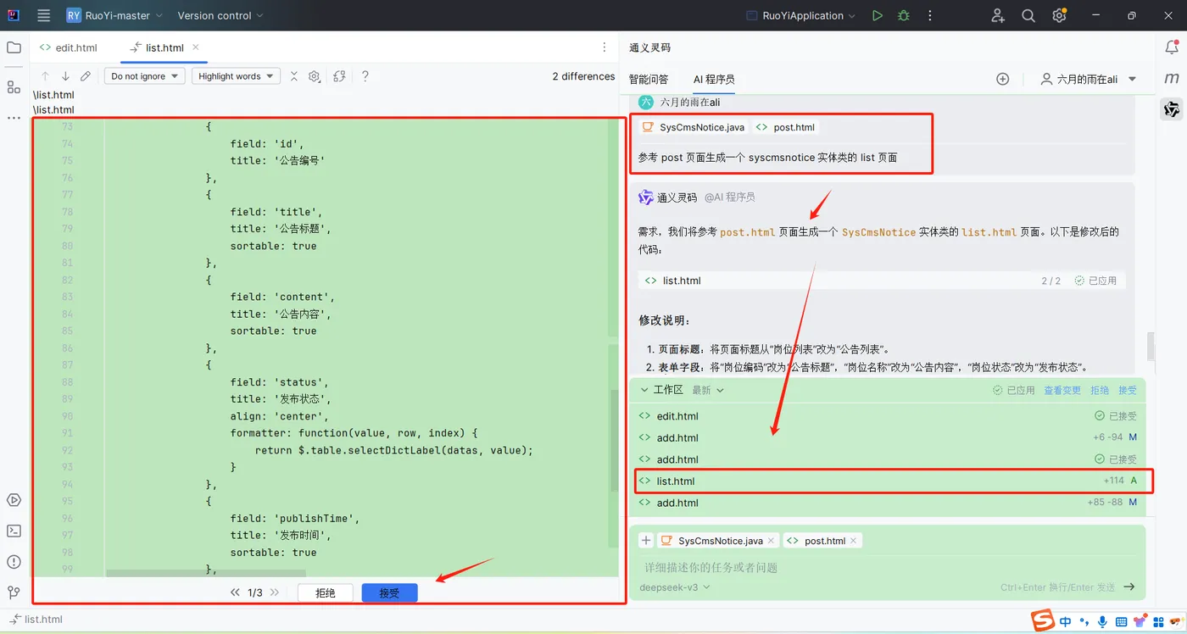Open the Version control dropdown
This screenshot has width=1187, height=634.
(220, 15)
